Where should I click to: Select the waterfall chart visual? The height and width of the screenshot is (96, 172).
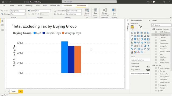(132, 39)
